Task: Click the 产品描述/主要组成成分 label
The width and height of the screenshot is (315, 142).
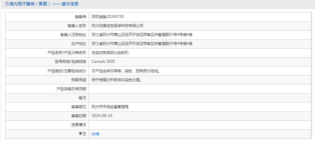Action: tap(67, 71)
